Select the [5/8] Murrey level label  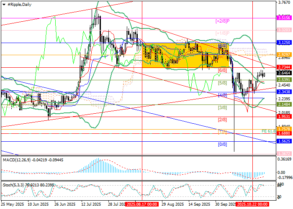[222, 83]
